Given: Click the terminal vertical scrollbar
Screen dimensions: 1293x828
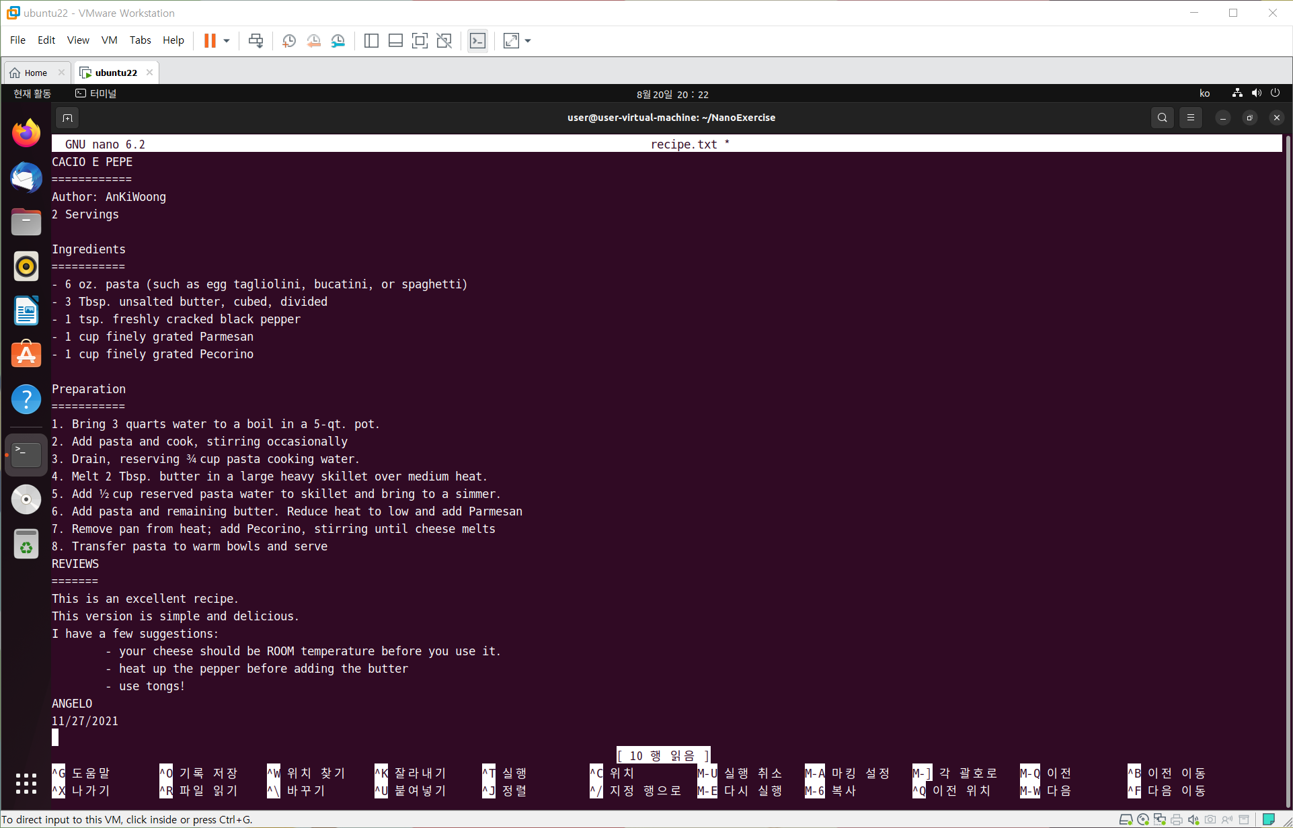Looking at the screenshot, I should tap(1287, 470).
